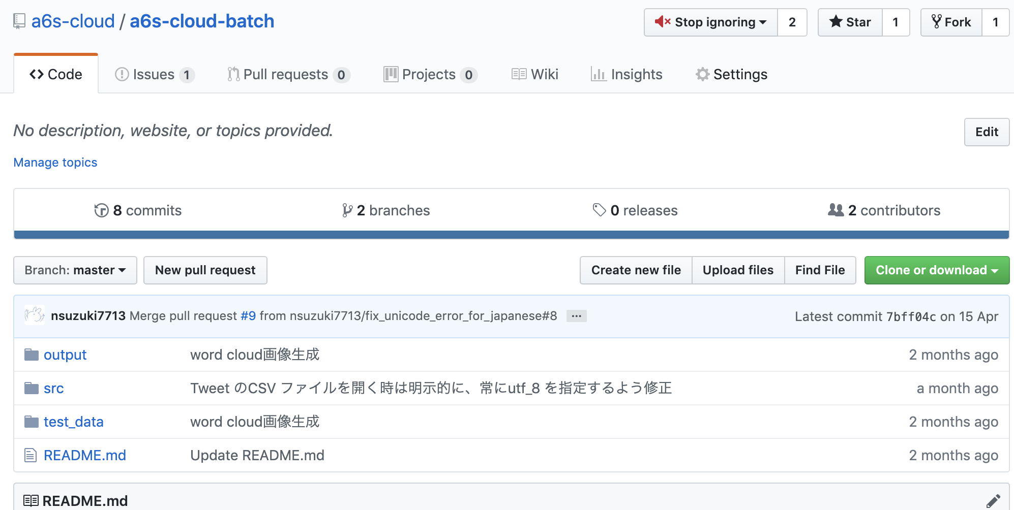This screenshot has height=510, width=1014.
Task: Open the a6s-cloud-batch repository link
Action: 202,21
